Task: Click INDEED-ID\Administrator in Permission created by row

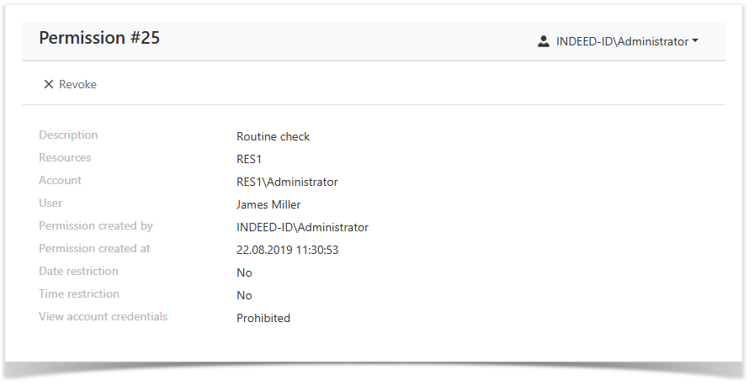Action: tap(302, 227)
